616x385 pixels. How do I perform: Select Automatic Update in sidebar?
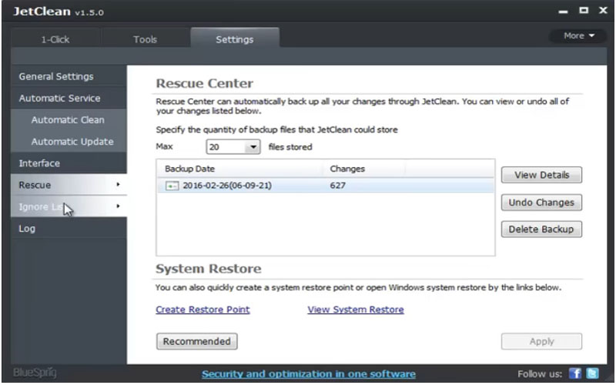[69, 142]
